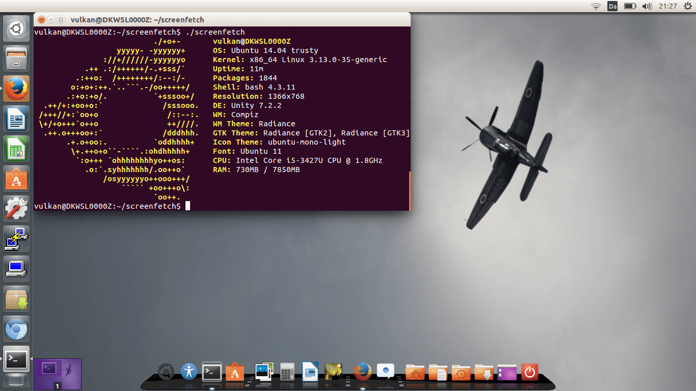
Task: Launch the Calculator from the dock
Action: pyautogui.click(x=287, y=372)
